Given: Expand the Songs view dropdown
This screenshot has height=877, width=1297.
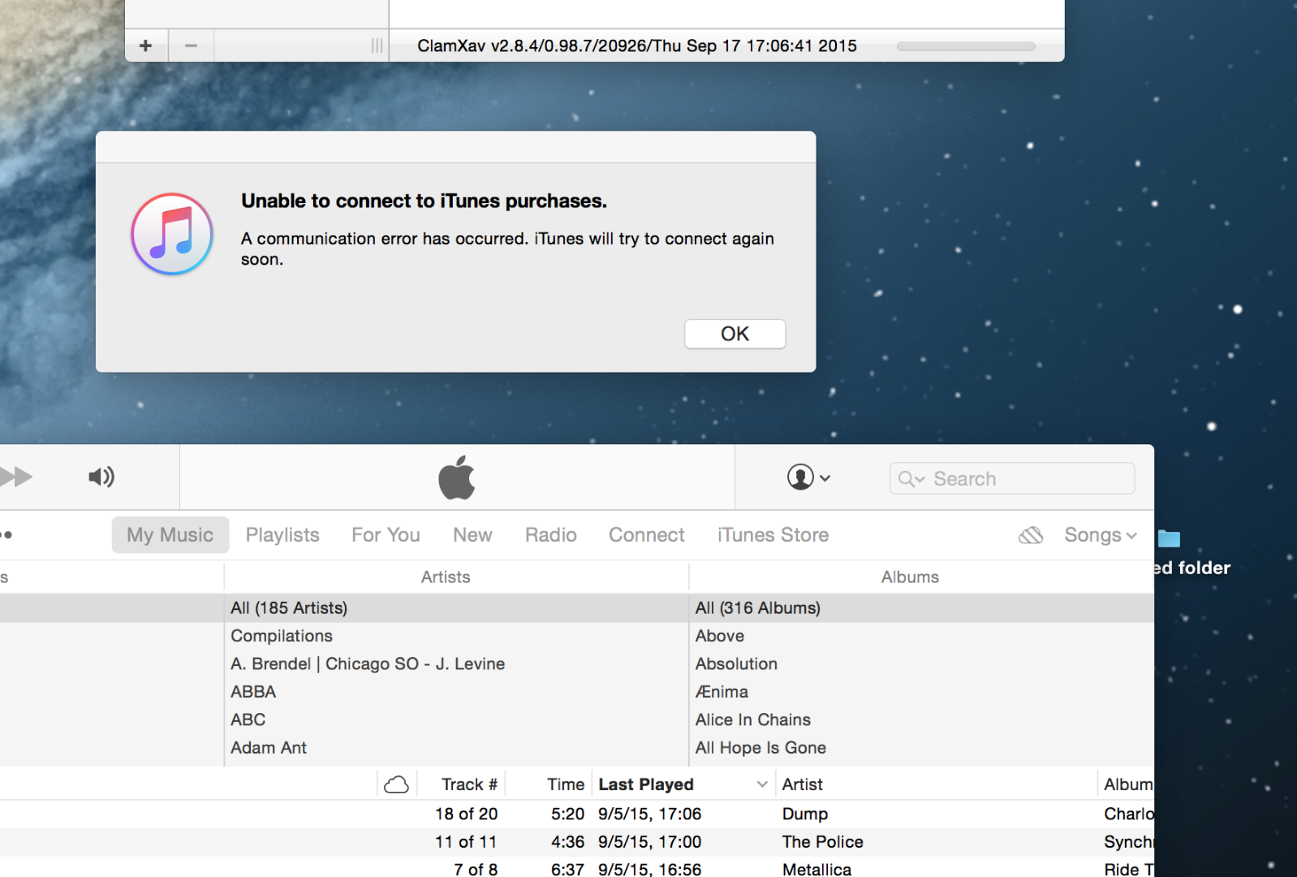Looking at the screenshot, I should click(1101, 535).
